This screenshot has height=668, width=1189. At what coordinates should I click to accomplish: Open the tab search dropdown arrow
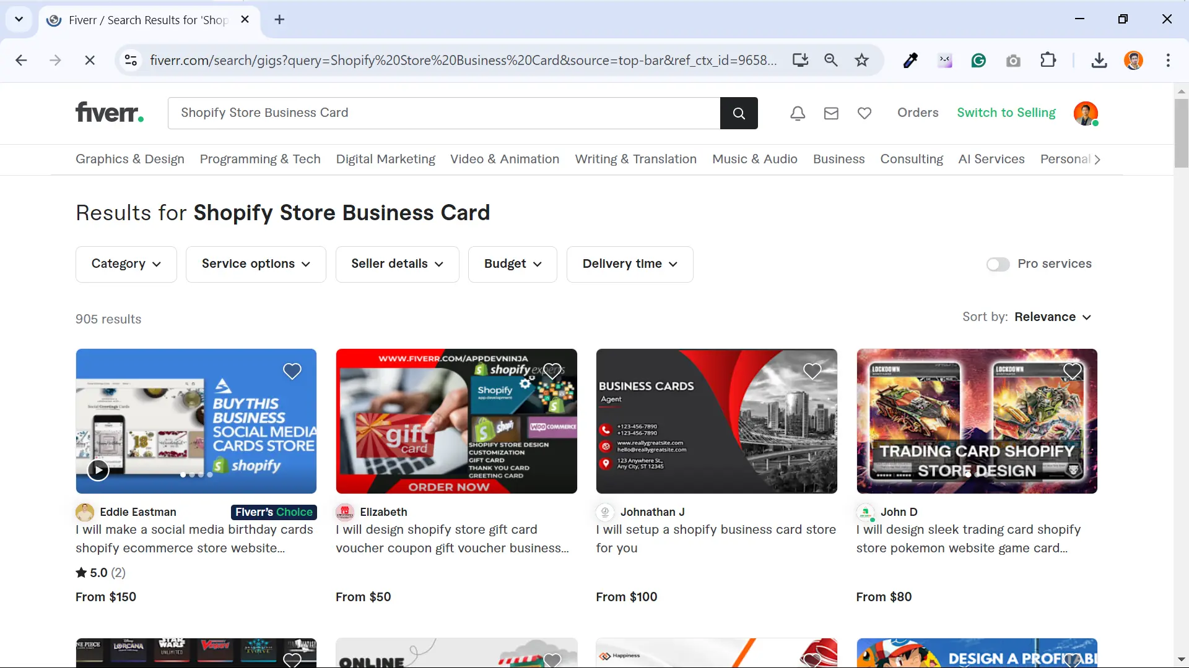coord(19,19)
